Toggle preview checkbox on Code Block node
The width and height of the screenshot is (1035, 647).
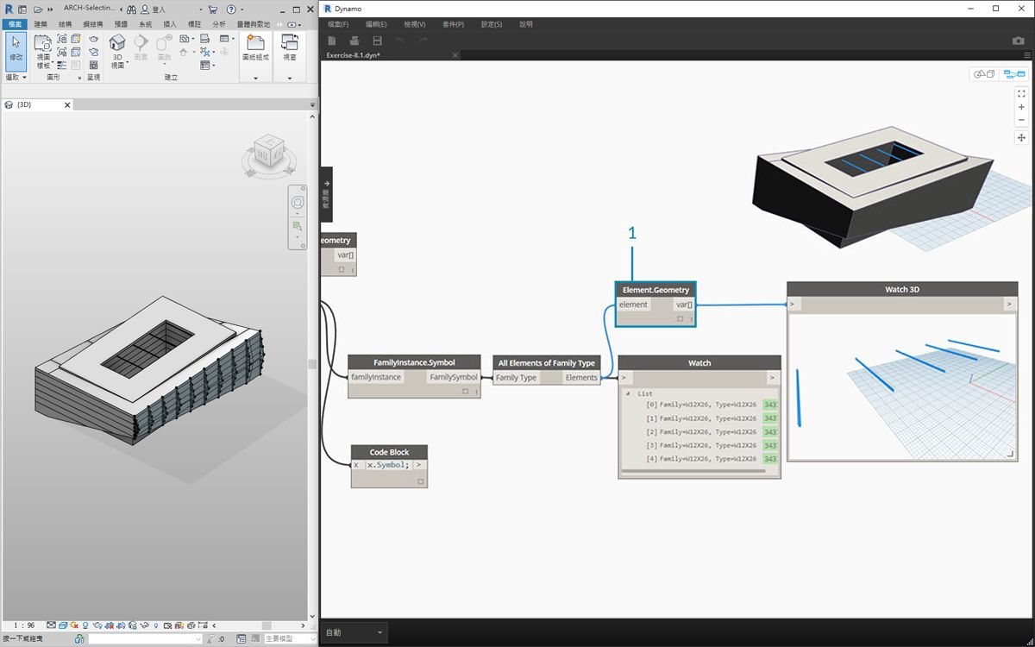421,481
